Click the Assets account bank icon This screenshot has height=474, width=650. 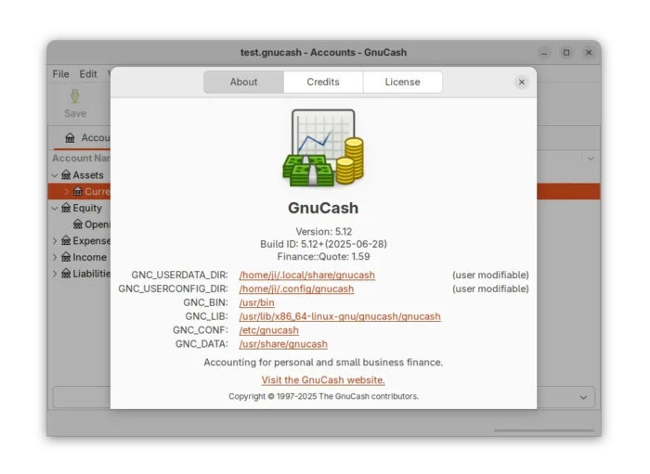[x=66, y=175]
